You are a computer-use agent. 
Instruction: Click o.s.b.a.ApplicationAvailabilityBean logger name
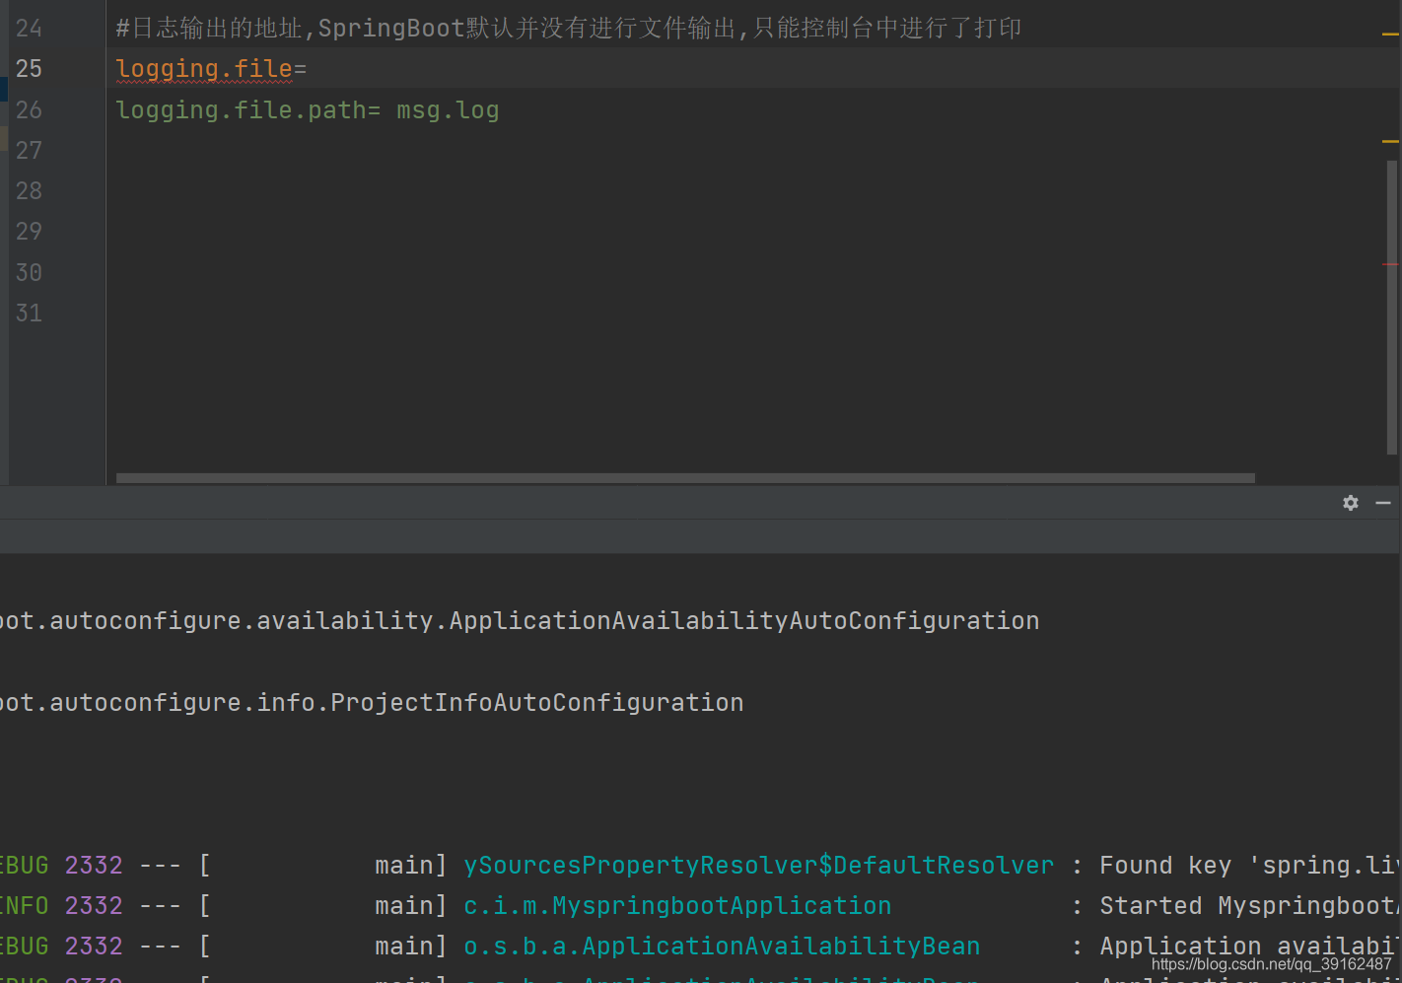pyautogui.click(x=722, y=946)
